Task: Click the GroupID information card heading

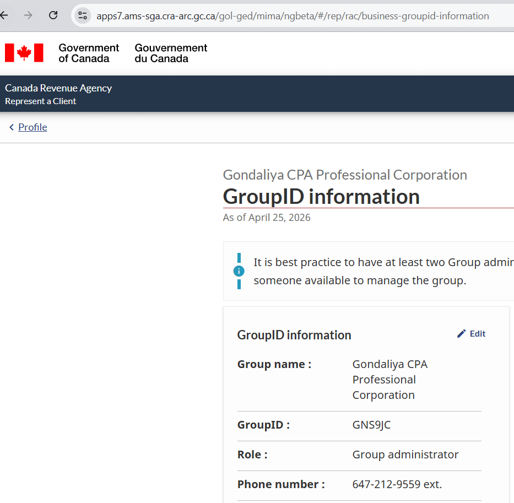Action: [x=294, y=335]
